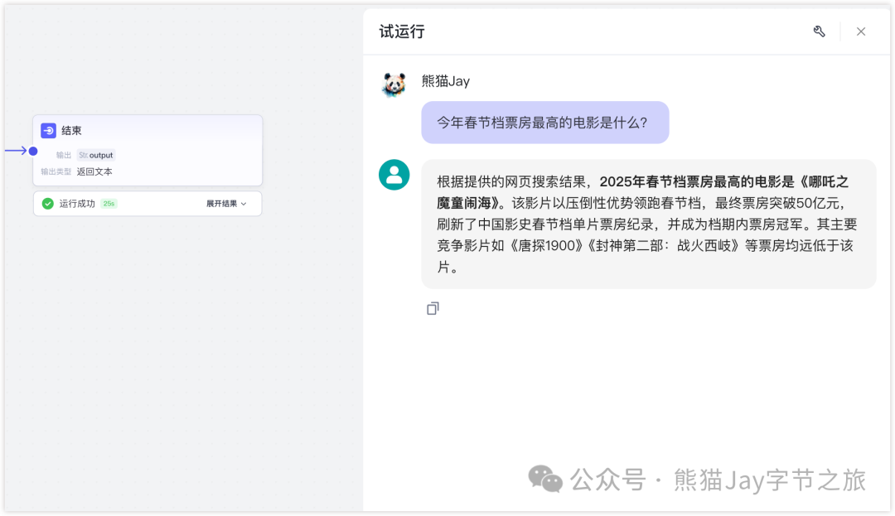Screen dimensions: 895x516
Task: Click the 熊猫Jay username label
Action: coord(446,81)
